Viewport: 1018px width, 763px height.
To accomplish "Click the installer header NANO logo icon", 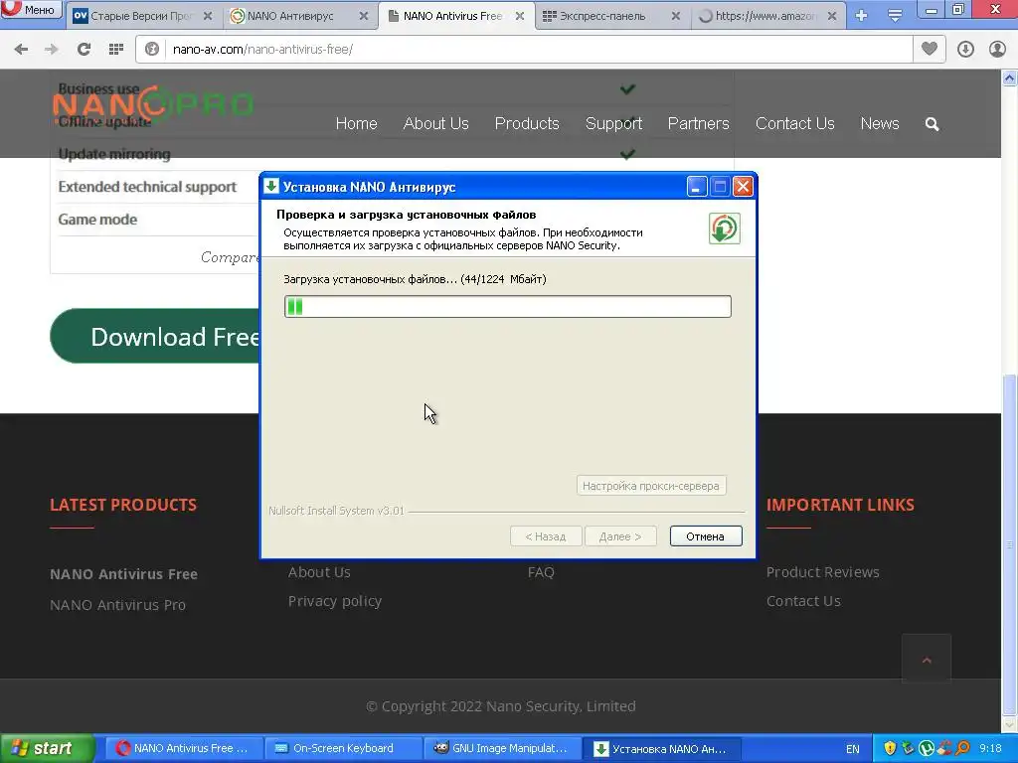I will coord(724,229).
